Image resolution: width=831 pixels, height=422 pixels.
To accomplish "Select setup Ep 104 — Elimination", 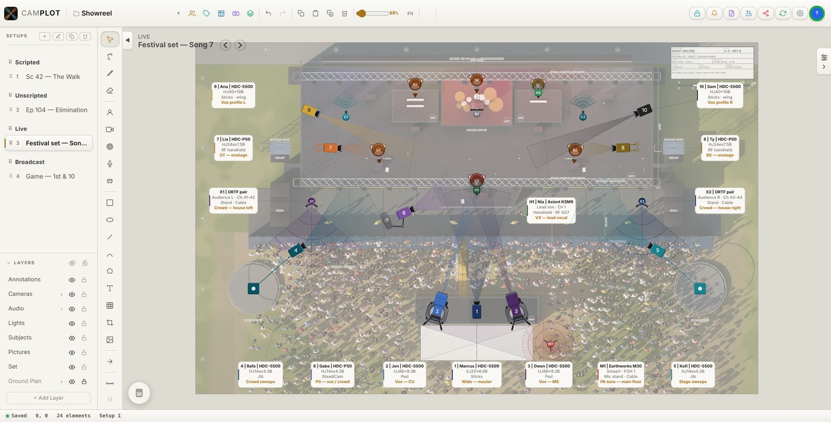I will (x=49, y=110).
